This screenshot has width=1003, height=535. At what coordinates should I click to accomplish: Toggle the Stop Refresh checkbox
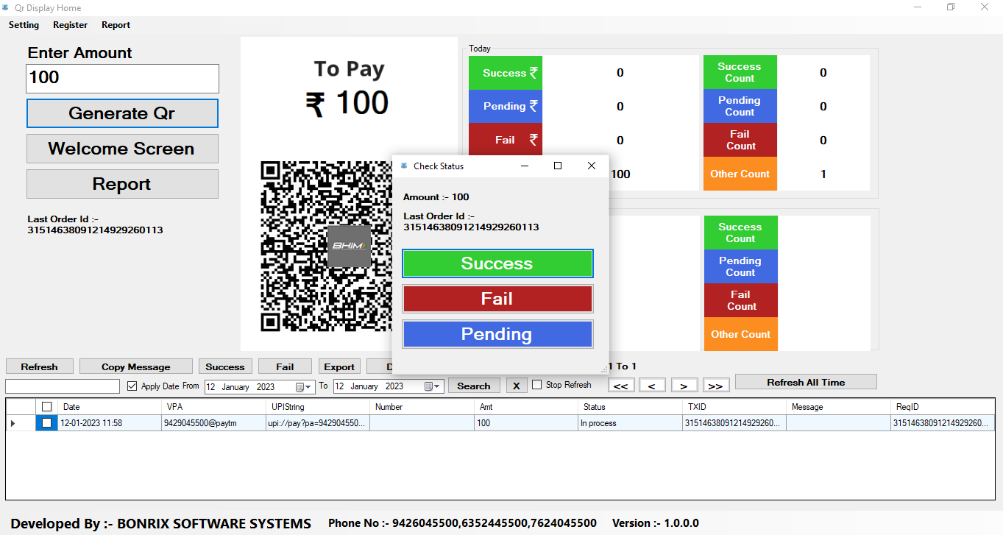pyautogui.click(x=537, y=385)
